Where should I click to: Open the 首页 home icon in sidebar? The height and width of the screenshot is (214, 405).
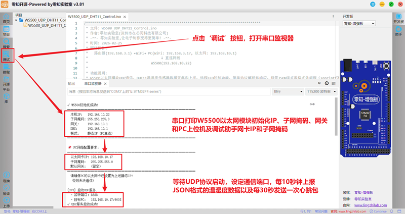6,19
